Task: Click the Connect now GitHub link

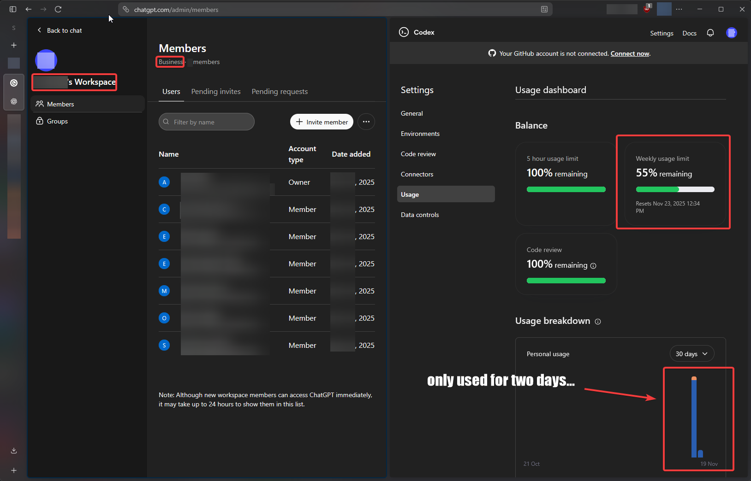Action: pyautogui.click(x=630, y=54)
